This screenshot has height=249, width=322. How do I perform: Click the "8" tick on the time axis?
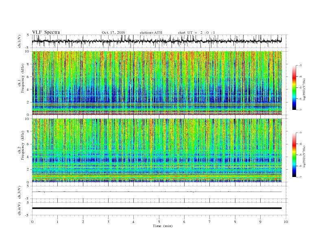click(x=235, y=222)
